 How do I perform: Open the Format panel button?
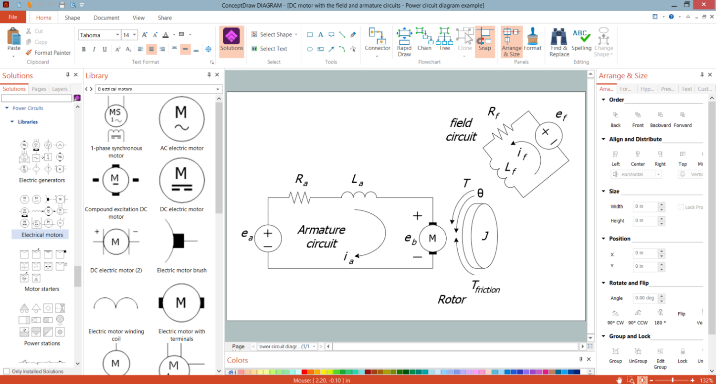532,39
